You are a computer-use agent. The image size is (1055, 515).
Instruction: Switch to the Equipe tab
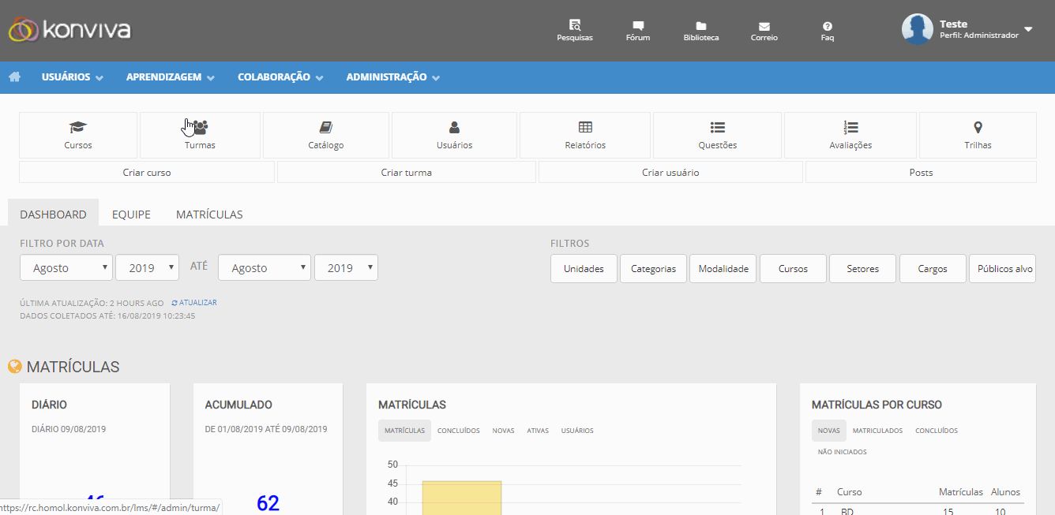[131, 214]
